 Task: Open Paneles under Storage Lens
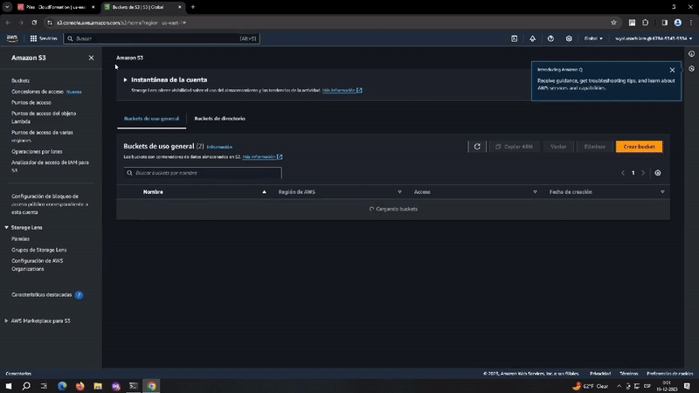click(x=20, y=238)
